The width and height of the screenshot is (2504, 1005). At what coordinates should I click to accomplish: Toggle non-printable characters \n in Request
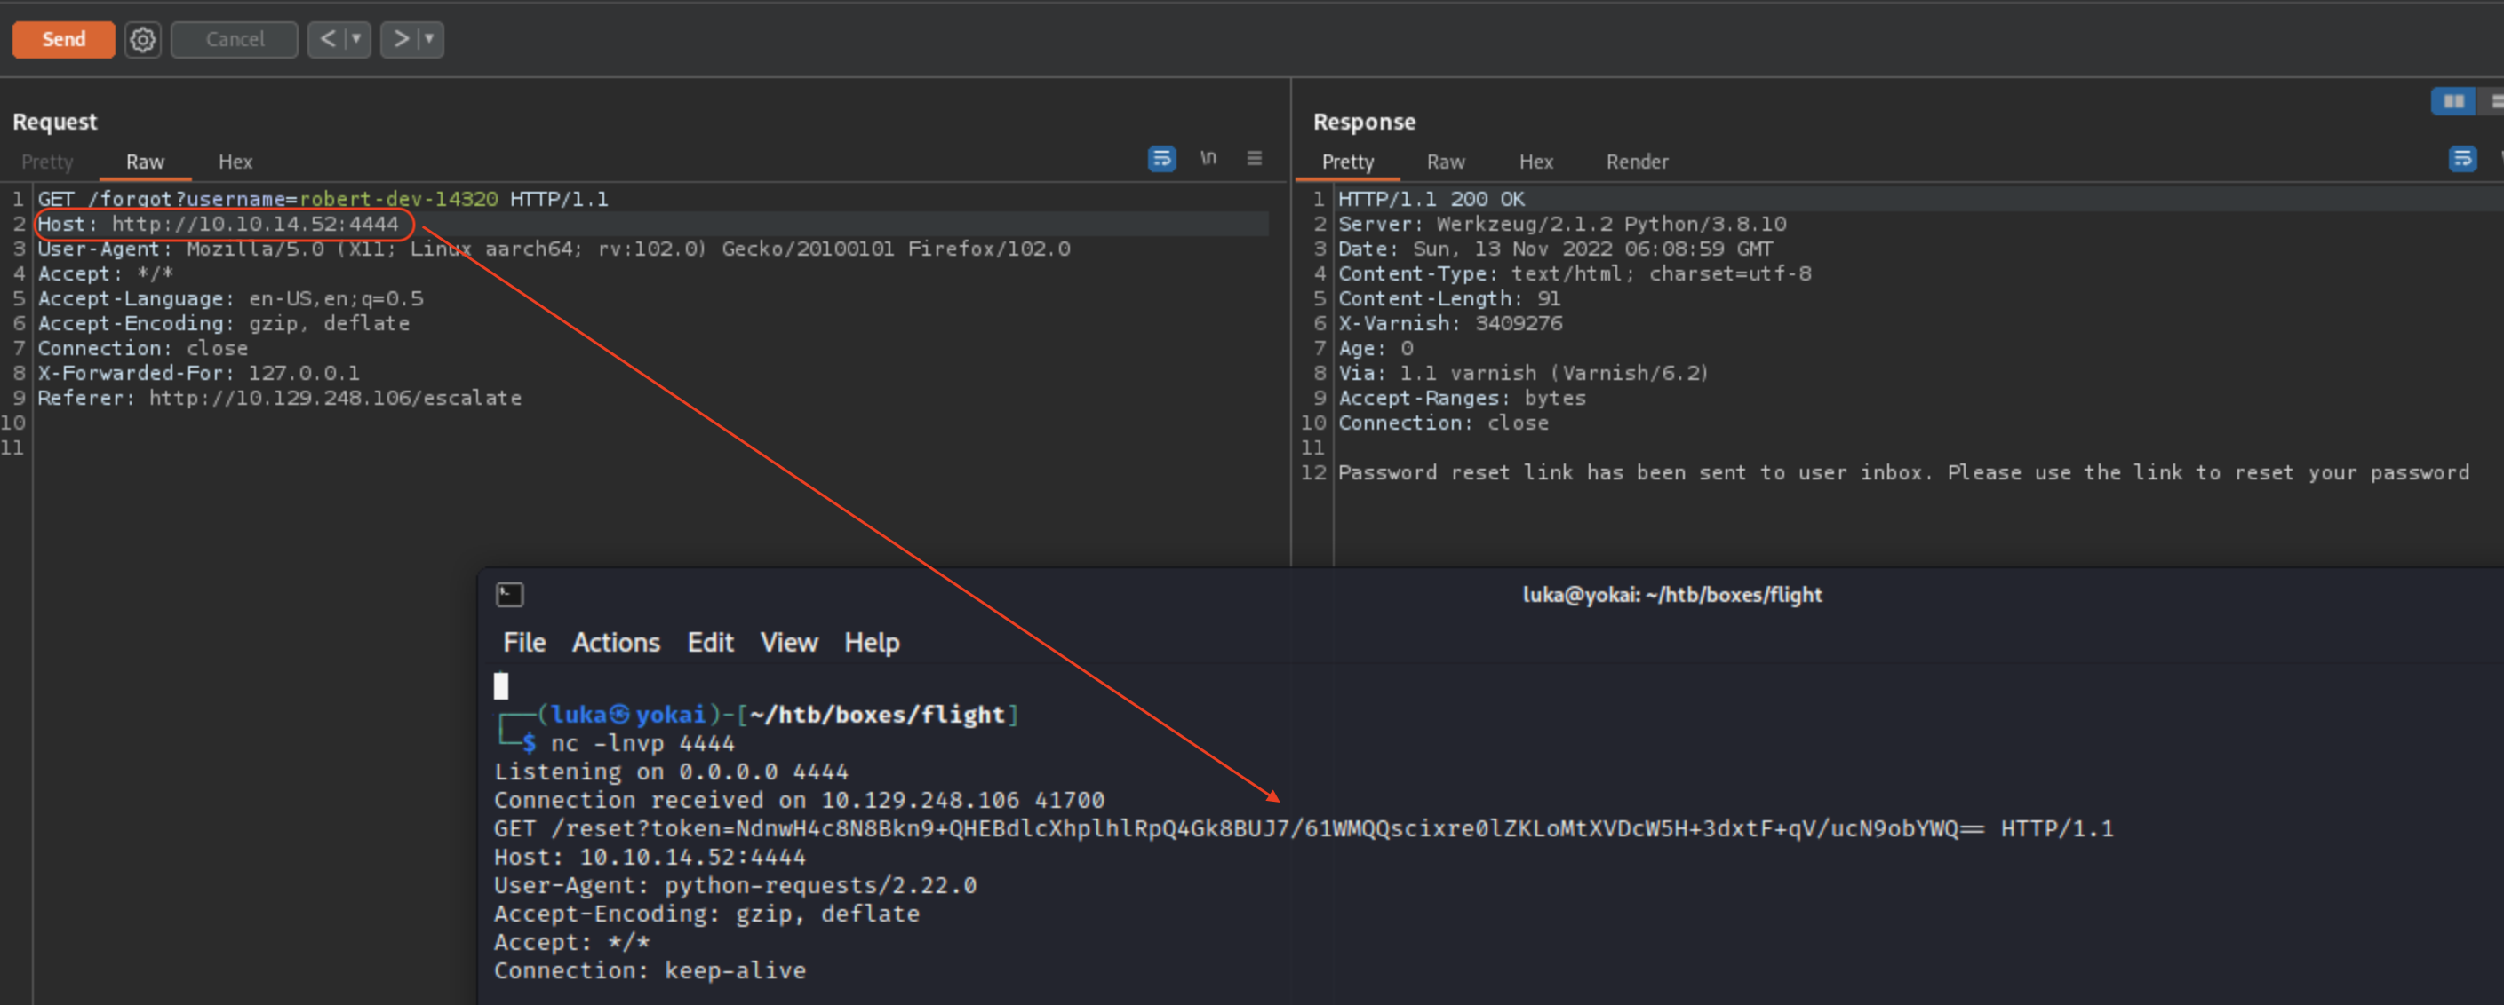click(1208, 158)
